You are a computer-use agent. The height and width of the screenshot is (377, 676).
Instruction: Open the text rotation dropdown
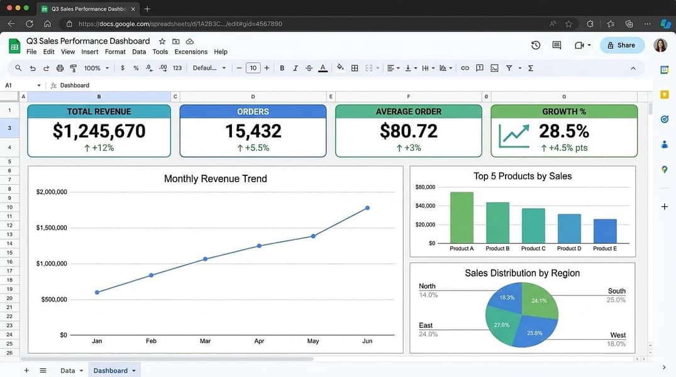pyautogui.click(x=446, y=68)
